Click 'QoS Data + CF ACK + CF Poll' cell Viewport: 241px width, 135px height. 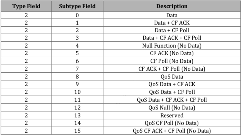[x=172, y=100]
